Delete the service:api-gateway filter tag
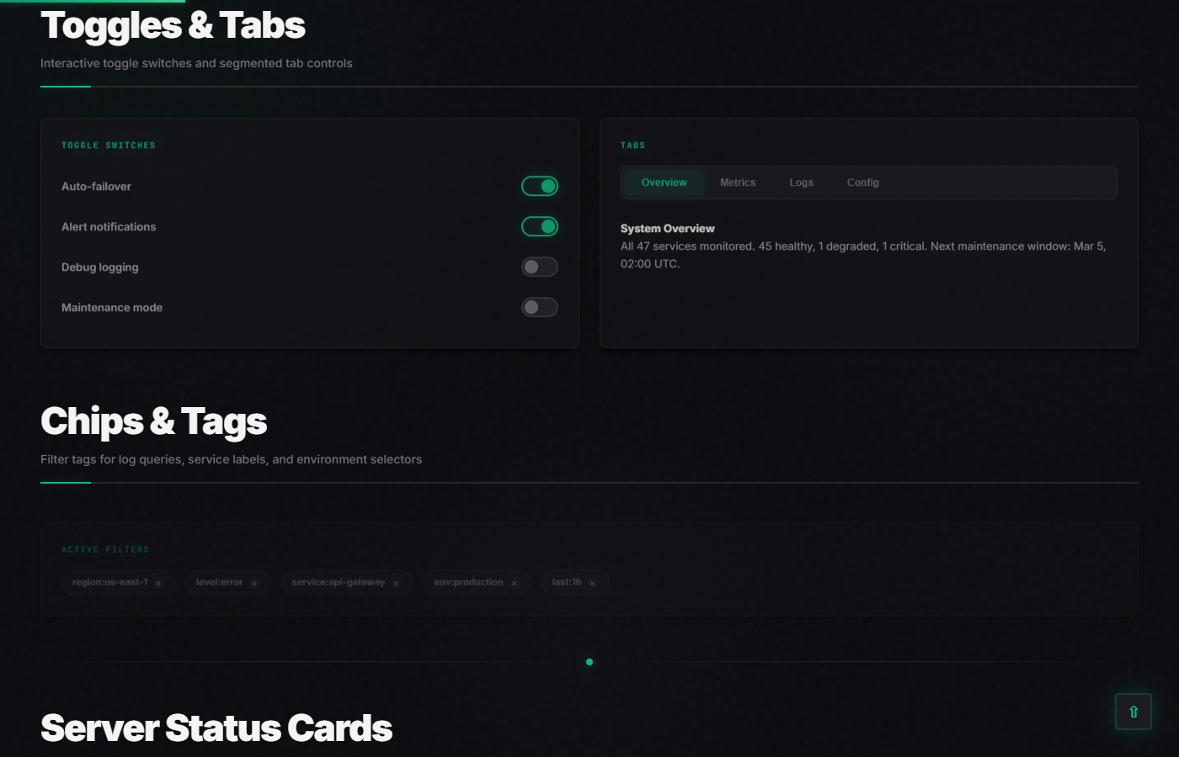Viewport: 1179px width, 757px height. [396, 583]
